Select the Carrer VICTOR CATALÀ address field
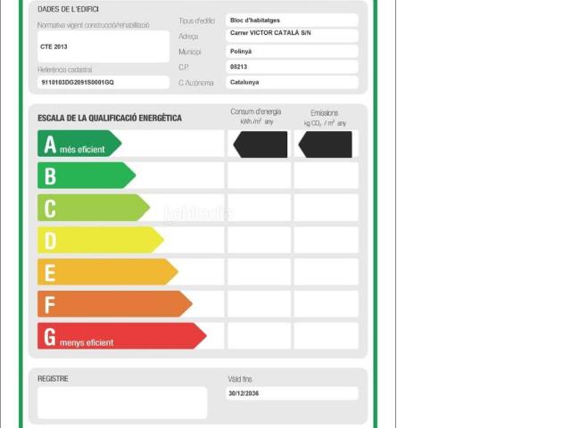The image size is (571, 428). point(292,35)
